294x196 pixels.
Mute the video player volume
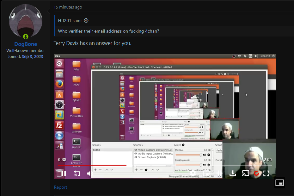(x=90, y=173)
